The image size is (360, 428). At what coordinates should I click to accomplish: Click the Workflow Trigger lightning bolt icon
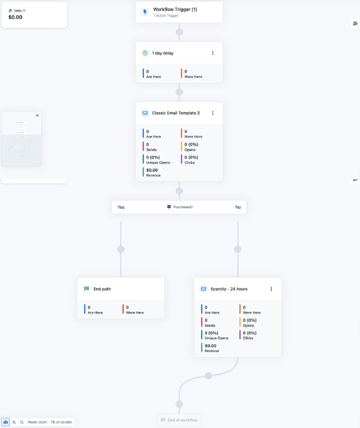145,12
